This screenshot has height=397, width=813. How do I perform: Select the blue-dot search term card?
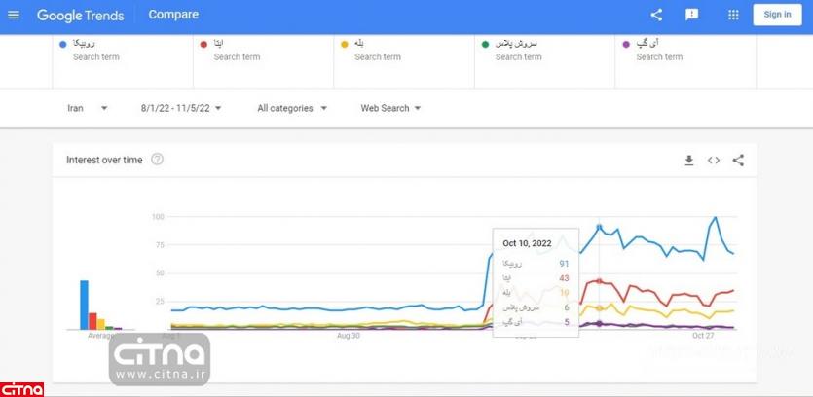pos(123,50)
